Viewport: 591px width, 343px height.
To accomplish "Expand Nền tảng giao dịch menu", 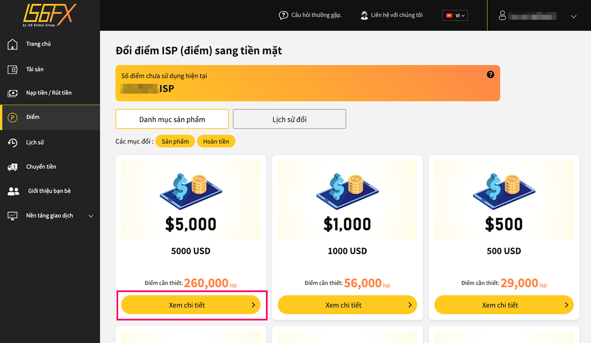I will click(91, 216).
